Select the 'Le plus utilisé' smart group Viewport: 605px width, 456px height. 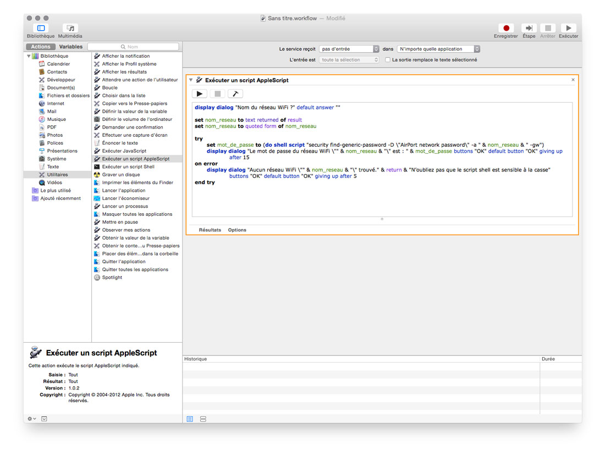click(56, 191)
